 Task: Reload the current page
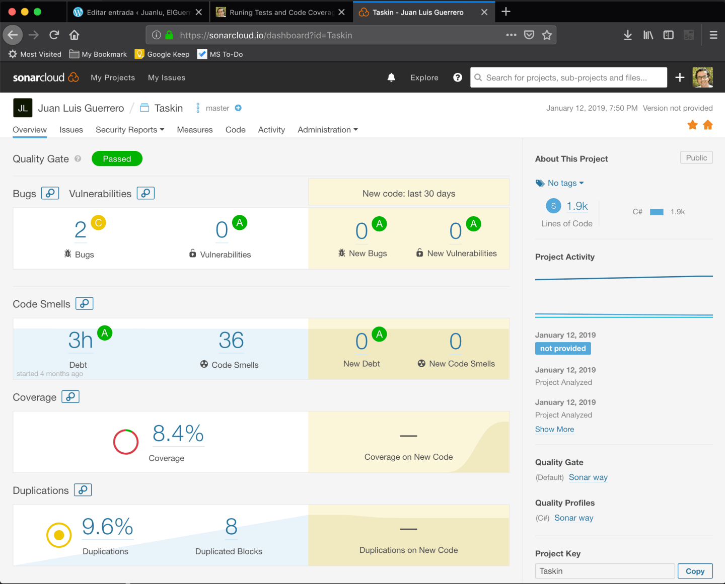click(54, 35)
